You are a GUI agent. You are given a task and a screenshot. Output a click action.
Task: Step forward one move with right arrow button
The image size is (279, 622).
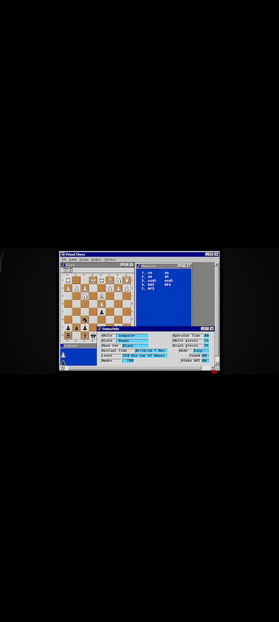(x=70, y=270)
